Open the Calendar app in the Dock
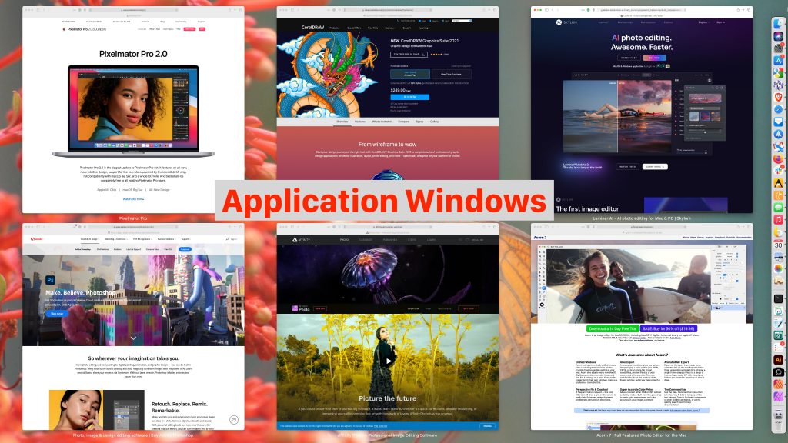 (778, 243)
